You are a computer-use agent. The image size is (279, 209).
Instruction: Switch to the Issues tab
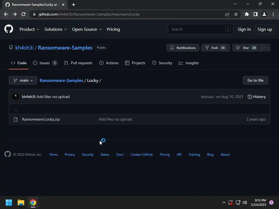pyautogui.click(x=45, y=63)
